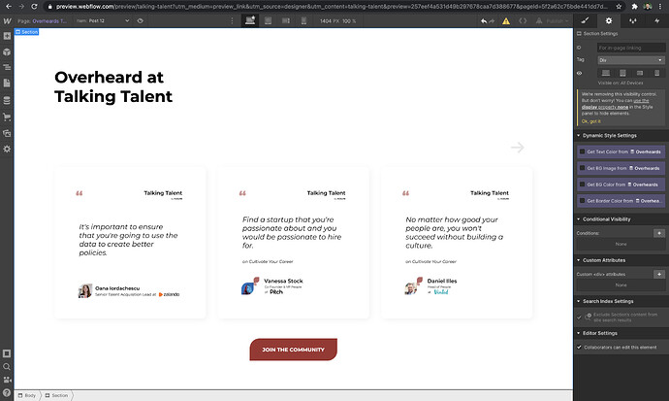Enable Get Text Color from Overheards
Viewport: 669px width, 401px height.
coord(582,151)
